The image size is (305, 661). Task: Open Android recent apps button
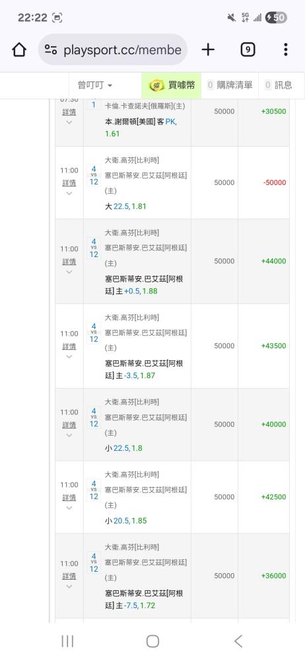pos(67,641)
